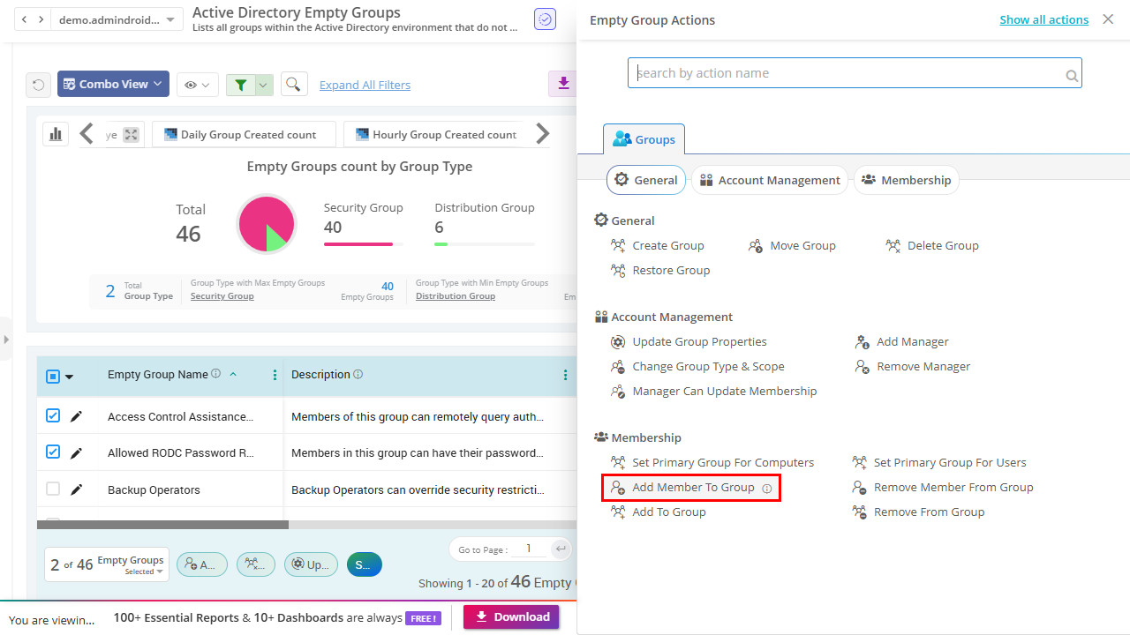
Task: Click the search by action name field
Action: point(855,73)
